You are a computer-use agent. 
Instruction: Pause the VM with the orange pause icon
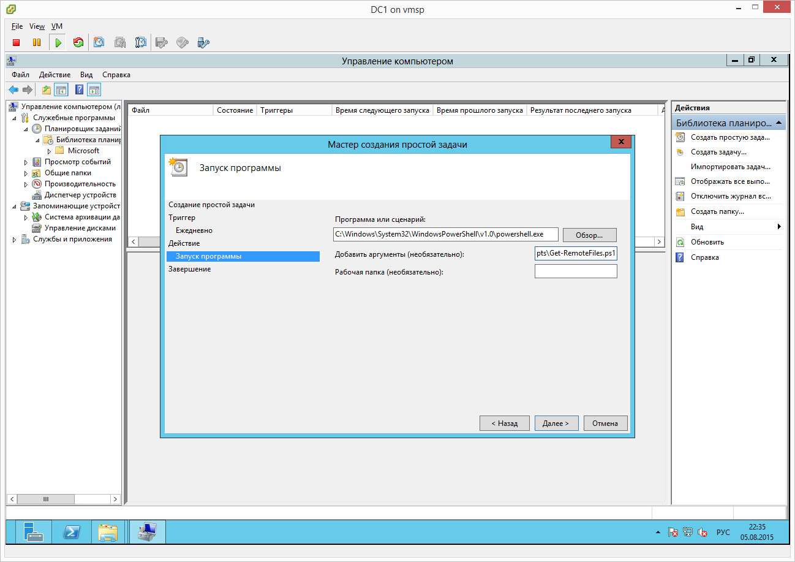coord(37,42)
